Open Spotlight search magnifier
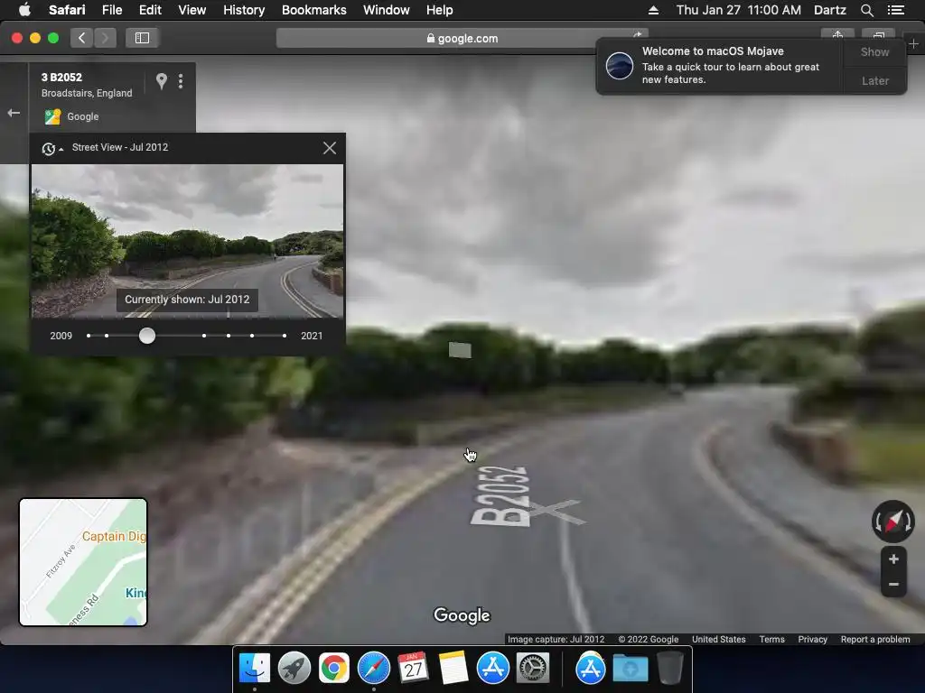 pyautogui.click(x=866, y=10)
